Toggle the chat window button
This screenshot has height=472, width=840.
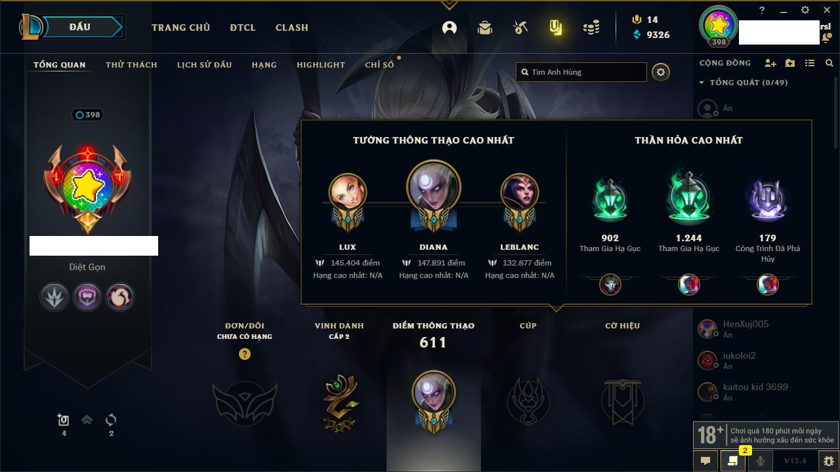tap(705, 461)
